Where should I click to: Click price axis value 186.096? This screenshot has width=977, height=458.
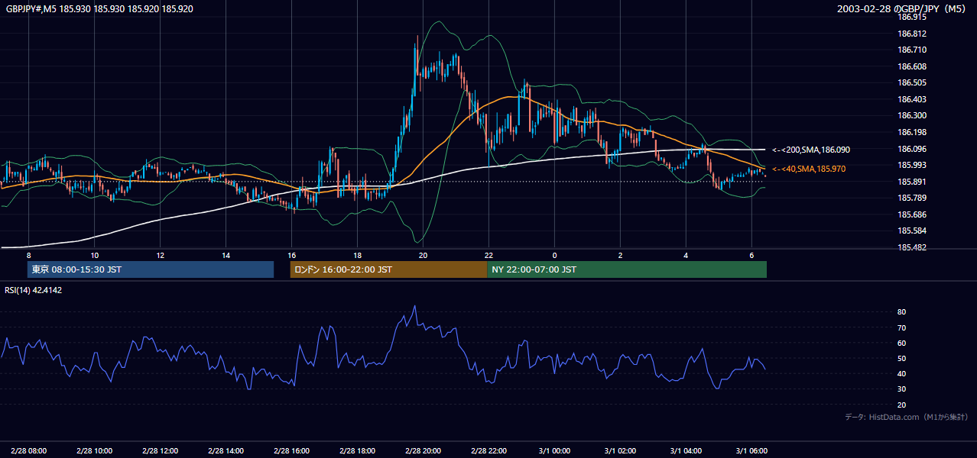(x=912, y=149)
